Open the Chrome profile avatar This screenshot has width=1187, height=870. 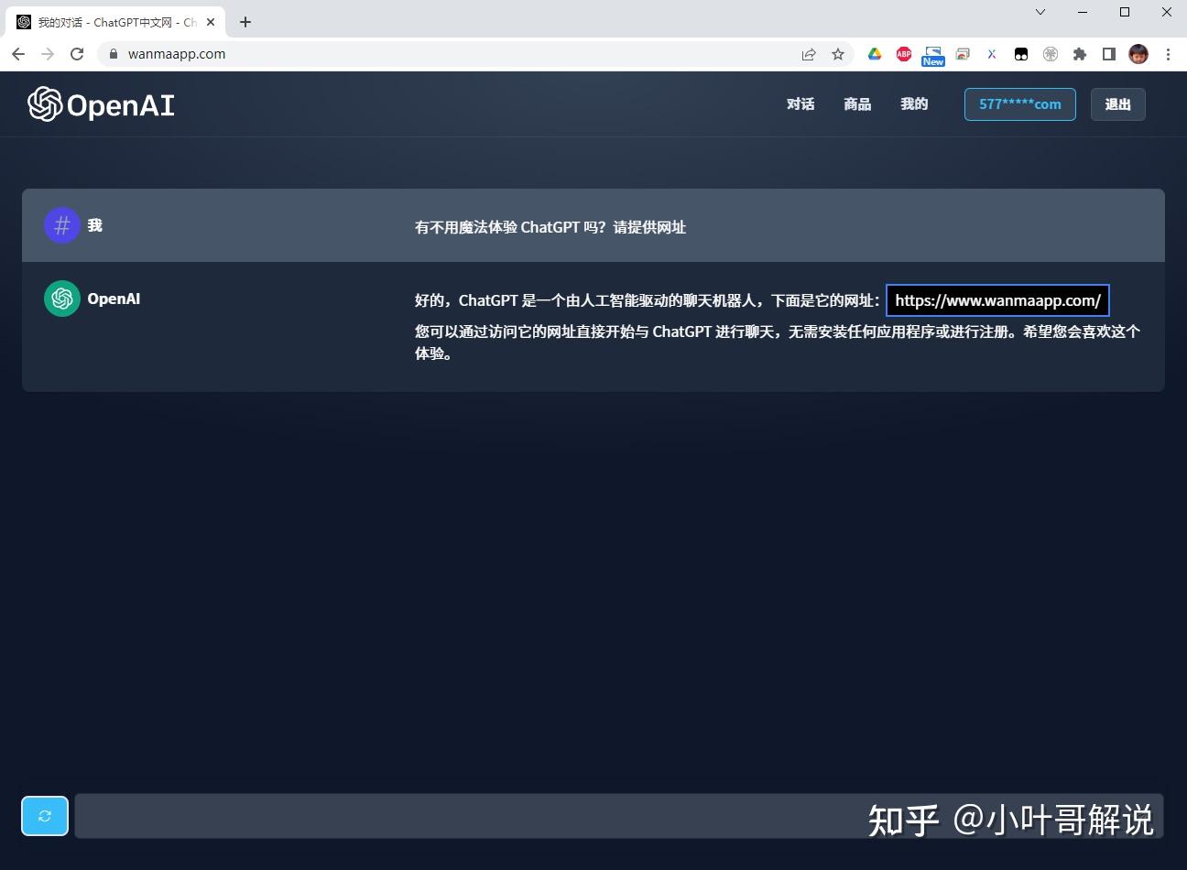tap(1138, 54)
